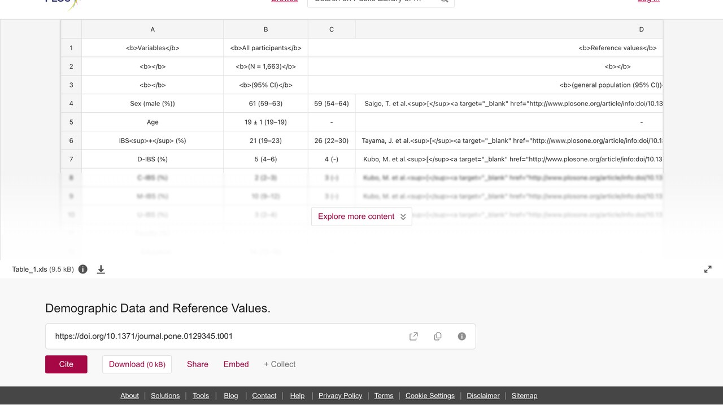The height and width of the screenshot is (406, 723).
Task: Click the Cite button
Action: coord(66,364)
